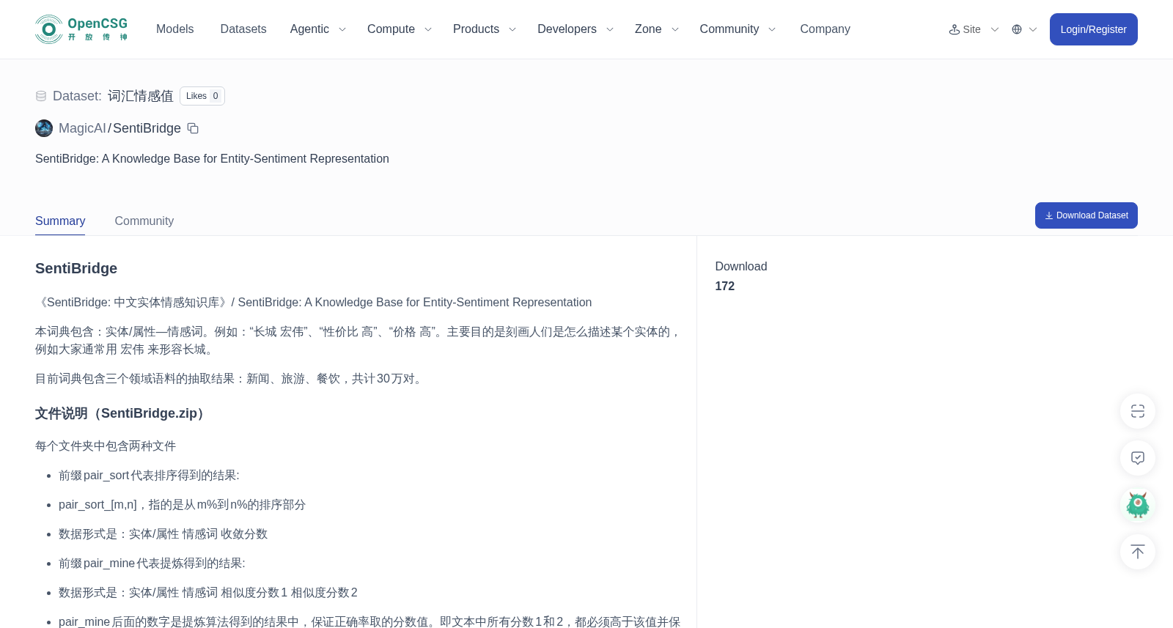Open the Models nav item
Image resolution: width=1173 pixels, height=628 pixels.
click(x=174, y=29)
